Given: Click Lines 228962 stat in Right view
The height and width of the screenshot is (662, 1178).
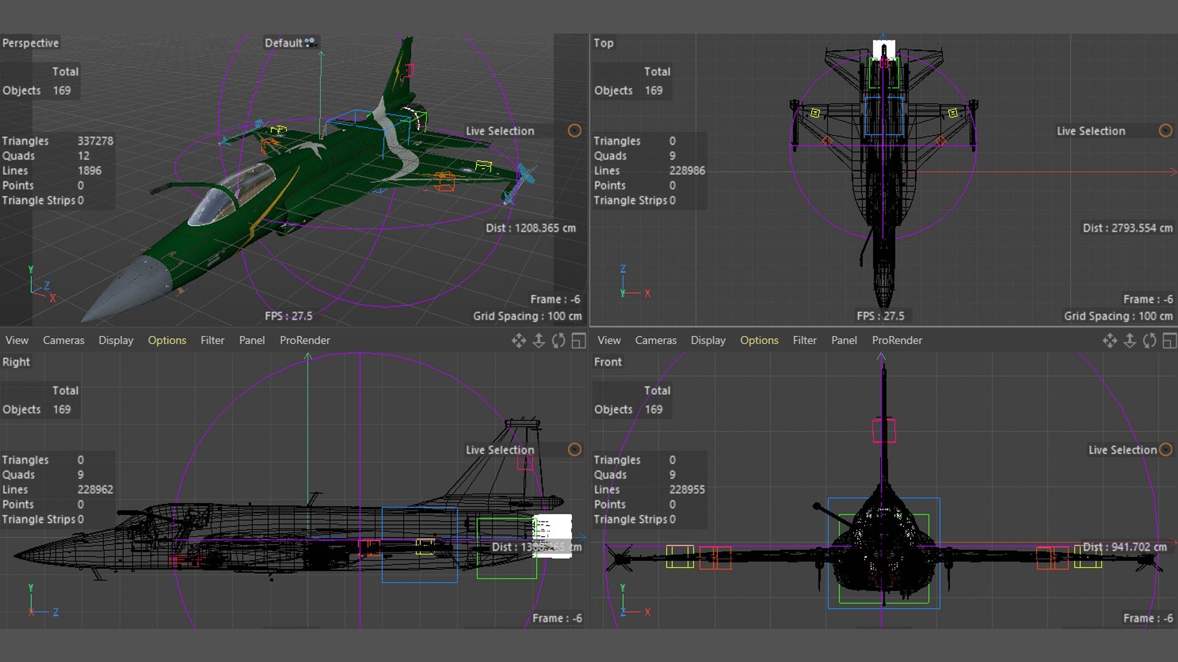Looking at the screenshot, I should point(58,489).
